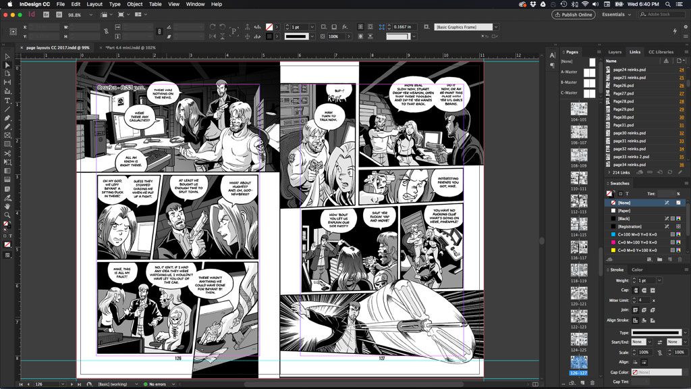The height and width of the screenshot is (389, 691).
Task: Rotate 90 degrees clockwise in control bar
Action: 213,27
